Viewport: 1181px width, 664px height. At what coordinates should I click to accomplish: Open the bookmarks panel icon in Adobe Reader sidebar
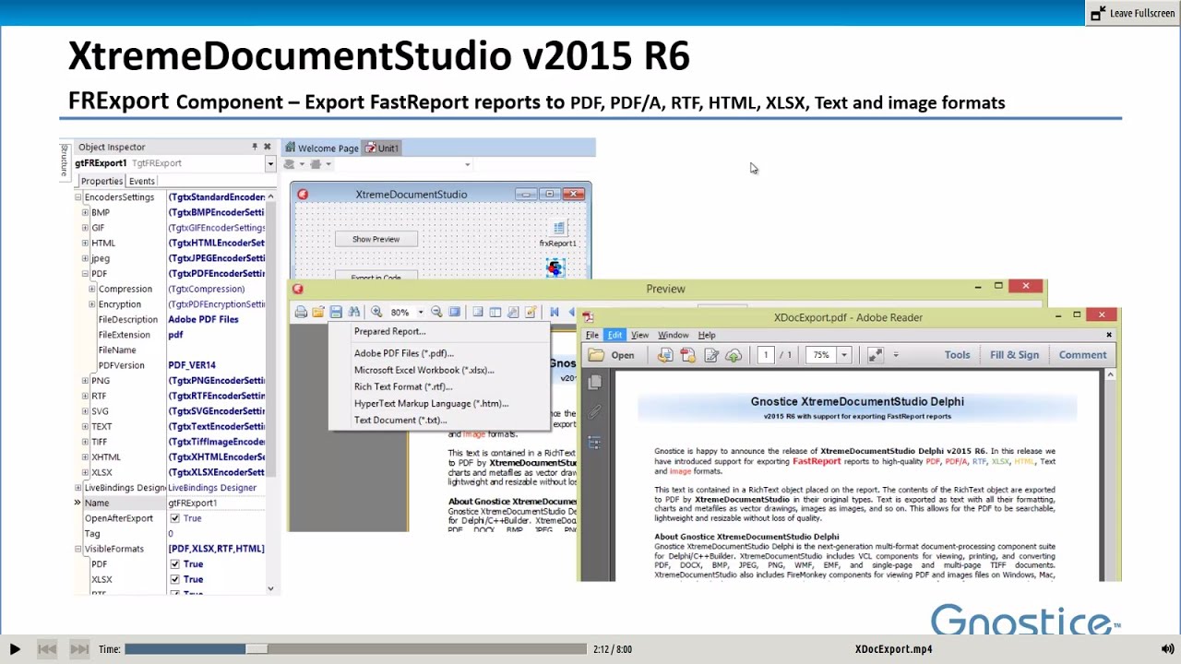[x=595, y=443]
